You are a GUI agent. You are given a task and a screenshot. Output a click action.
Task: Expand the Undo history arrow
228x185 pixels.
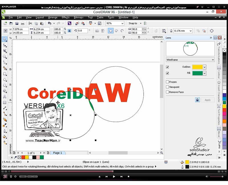click(x=54, y=23)
